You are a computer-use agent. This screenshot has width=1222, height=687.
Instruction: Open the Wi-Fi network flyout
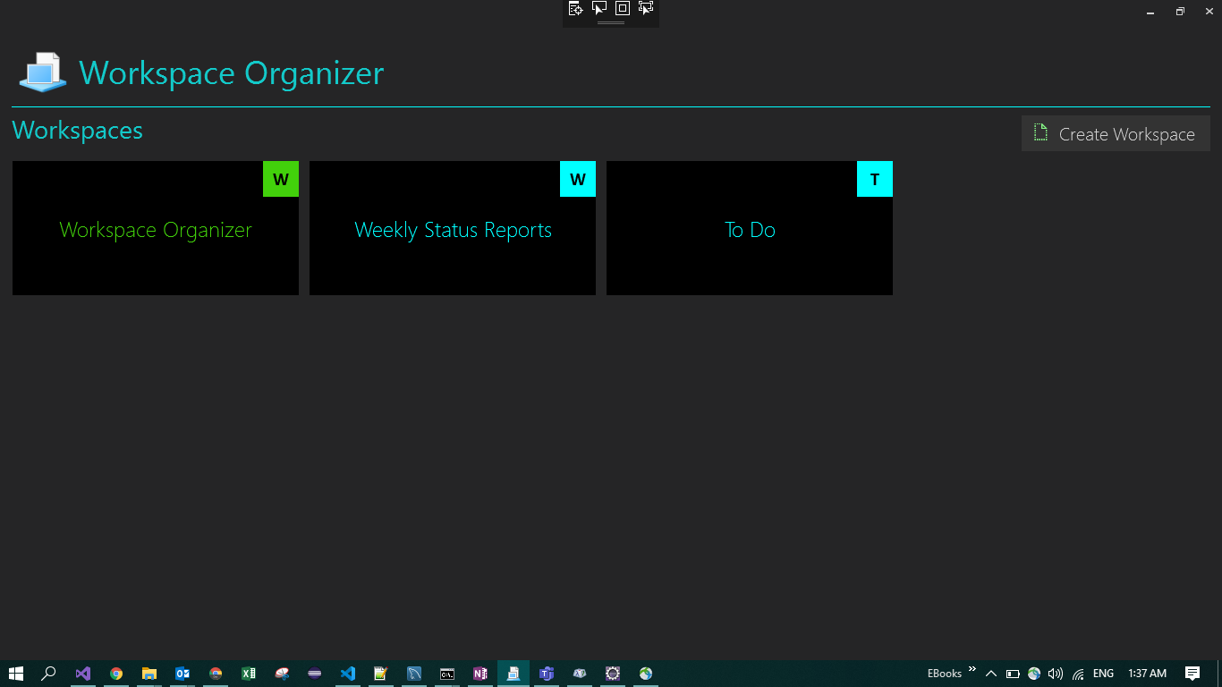tap(1078, 674)
